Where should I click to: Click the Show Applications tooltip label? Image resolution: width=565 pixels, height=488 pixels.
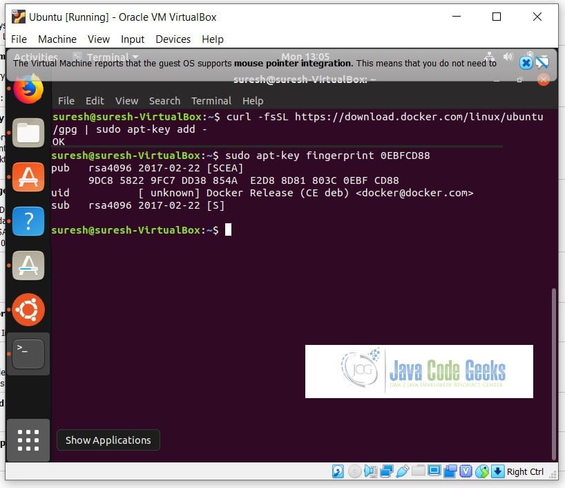108,440
